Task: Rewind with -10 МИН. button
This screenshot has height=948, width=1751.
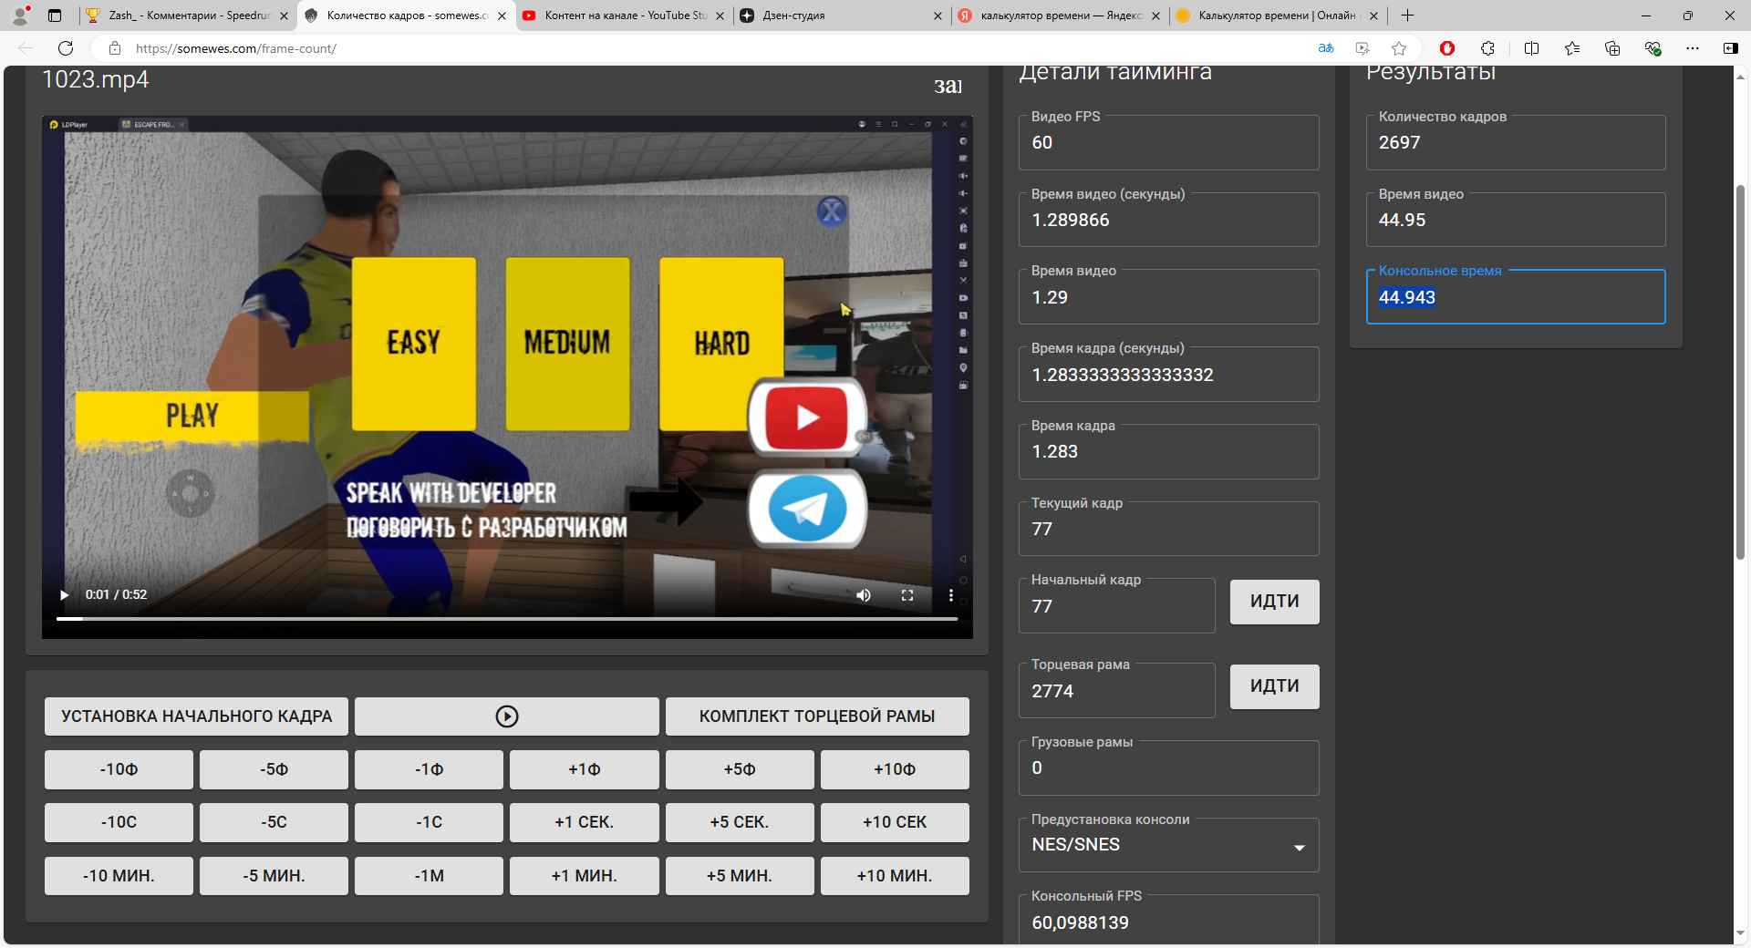Action: tap(119, 876)
